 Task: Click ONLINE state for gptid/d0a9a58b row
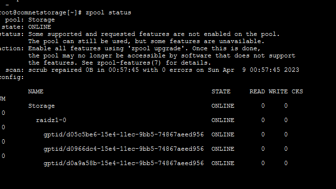click(x=223, y=163)
